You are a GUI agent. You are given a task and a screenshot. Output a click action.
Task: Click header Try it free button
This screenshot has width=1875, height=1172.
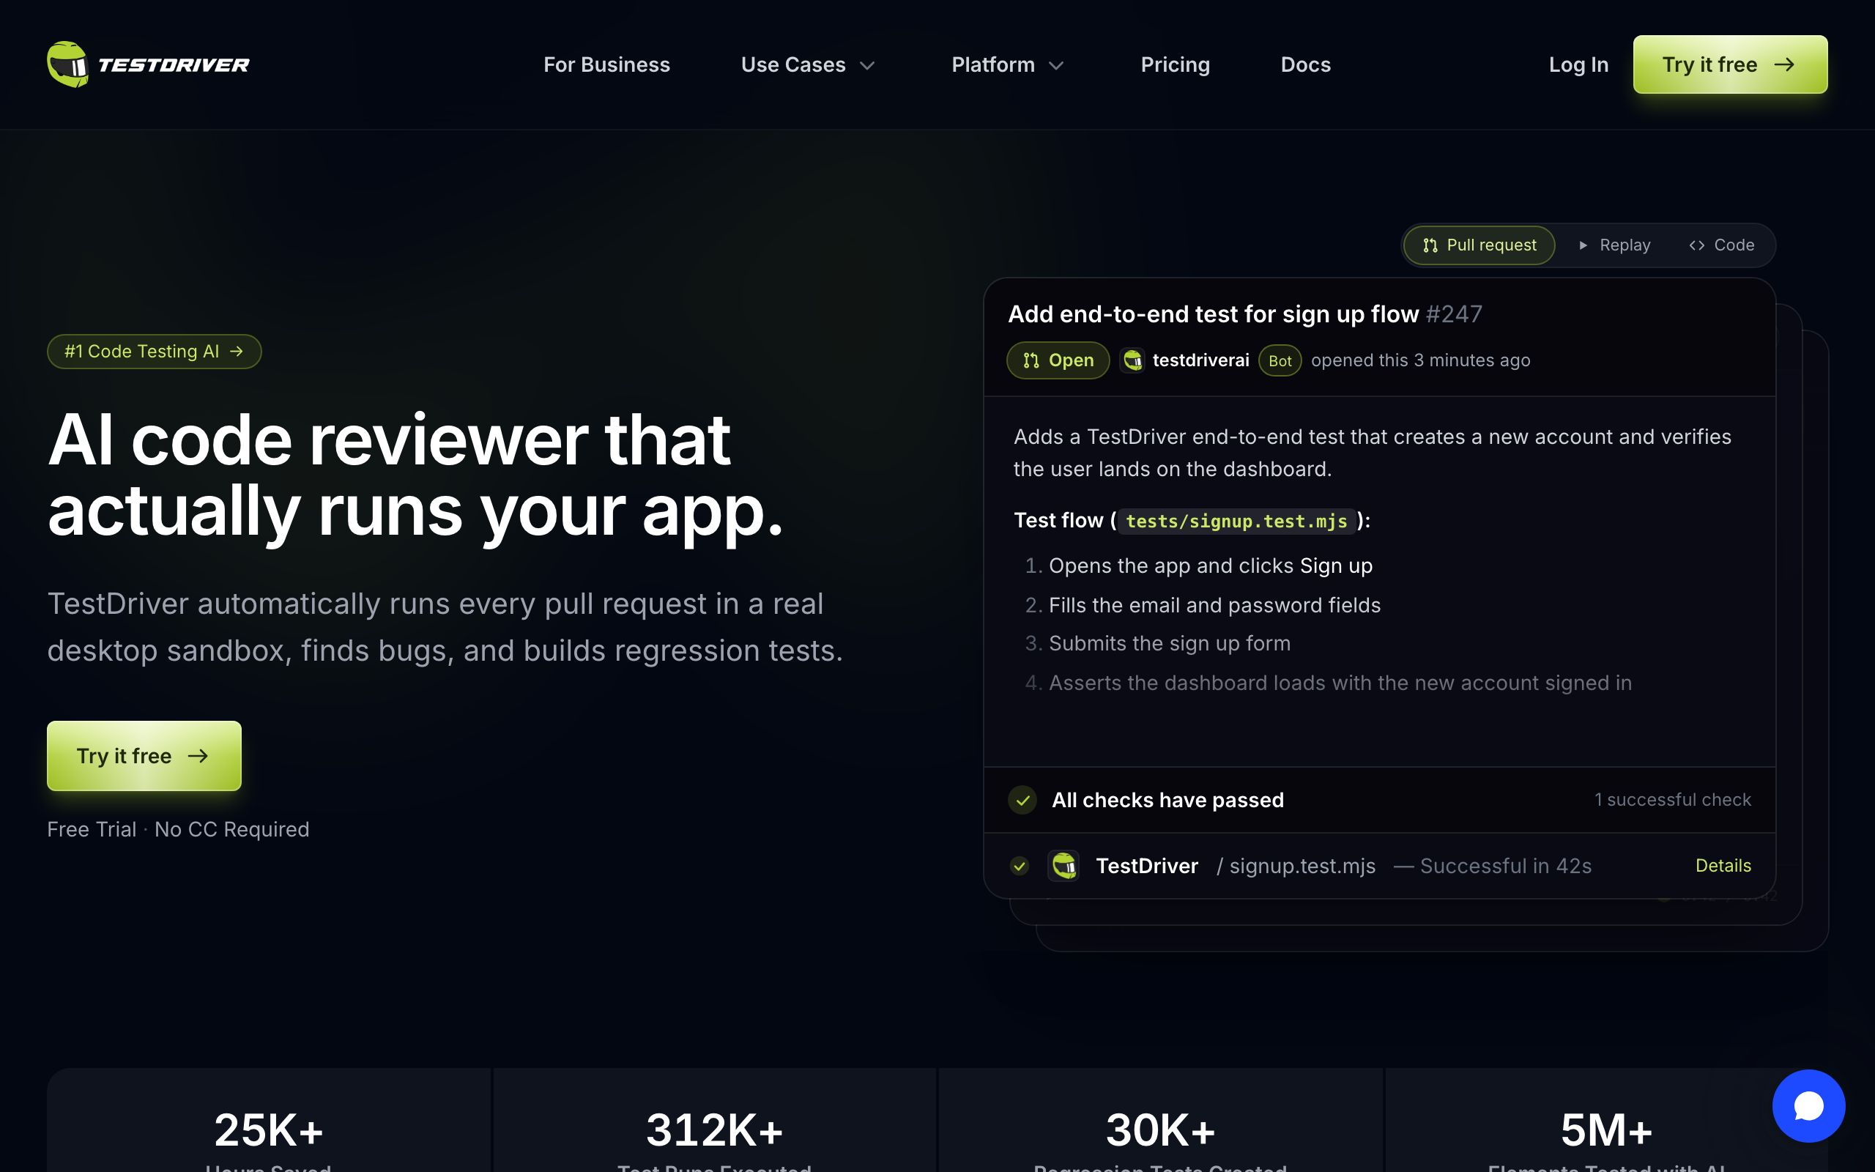click(1730, 64)
